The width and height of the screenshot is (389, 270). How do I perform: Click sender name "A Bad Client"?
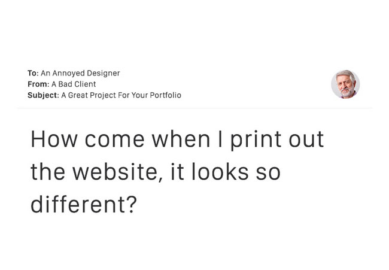point(74,84)
